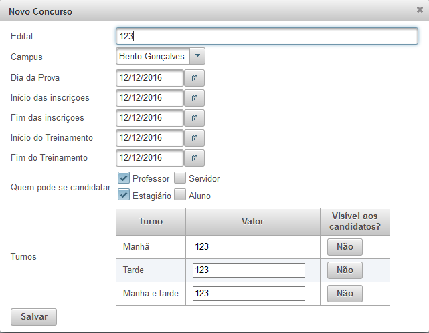
Task: Click the Manhã value input field
Action: click(x=249, y=247)
